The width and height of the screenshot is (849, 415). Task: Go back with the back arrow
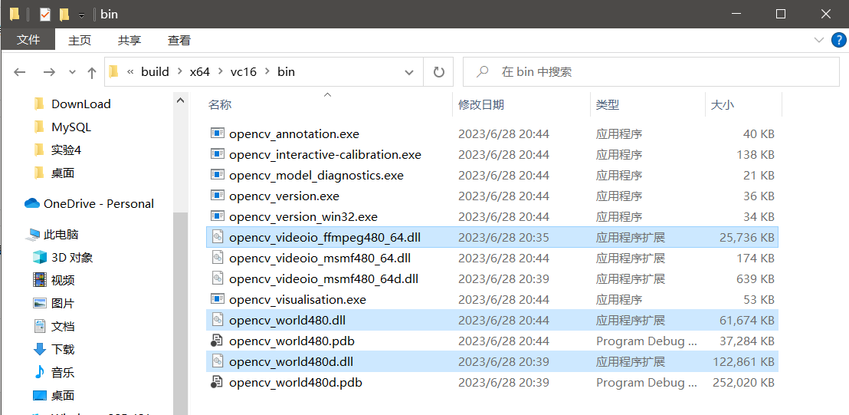click(x=19, y=72)
